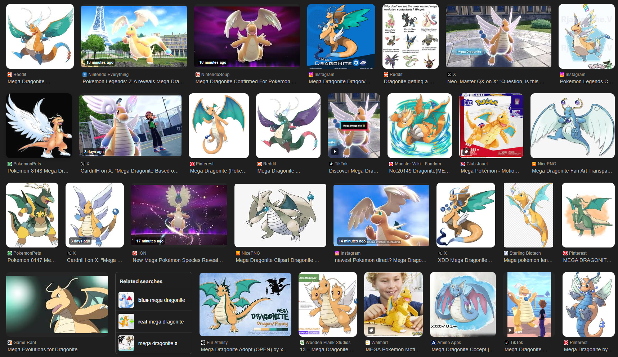The width and height of the screenshot is (618, 357).
Task: Open 'Mega Dragonite Cocept' Amino link
Action: 462,349
